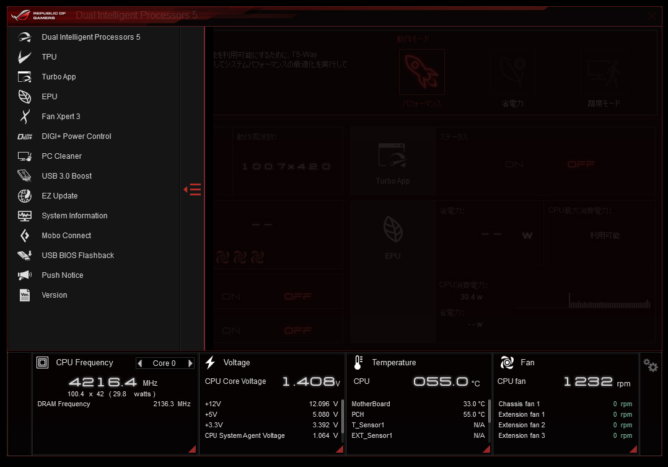Go to USB BIOS Flashback
The width and height of the screenshot is (668, 467).
click(x=78, y=256)
